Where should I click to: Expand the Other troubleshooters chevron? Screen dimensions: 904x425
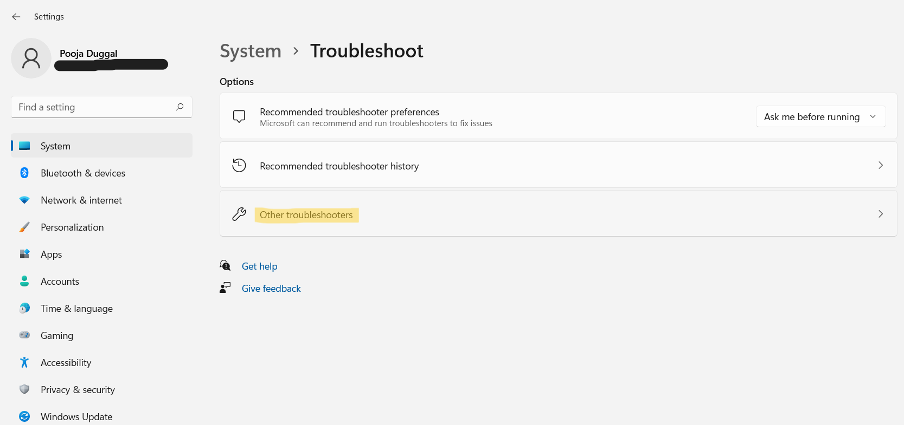880,214
